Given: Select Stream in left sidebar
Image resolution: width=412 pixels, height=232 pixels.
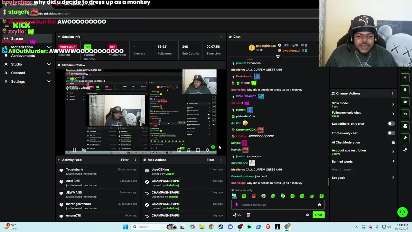Looking at the screenshot, I should click(x=27, y=38).
